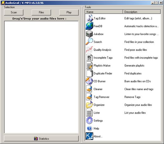The image size is (164, 144).
Task: Open the Tag Remover icon
Action: coord(89,97)
